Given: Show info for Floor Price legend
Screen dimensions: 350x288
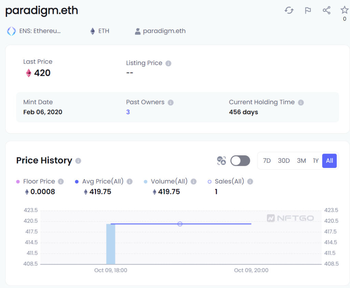Looking at the screenshot, I should [x=61, y=181].
